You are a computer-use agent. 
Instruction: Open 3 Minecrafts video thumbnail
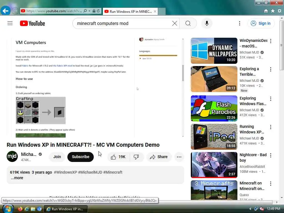(214, 190)
